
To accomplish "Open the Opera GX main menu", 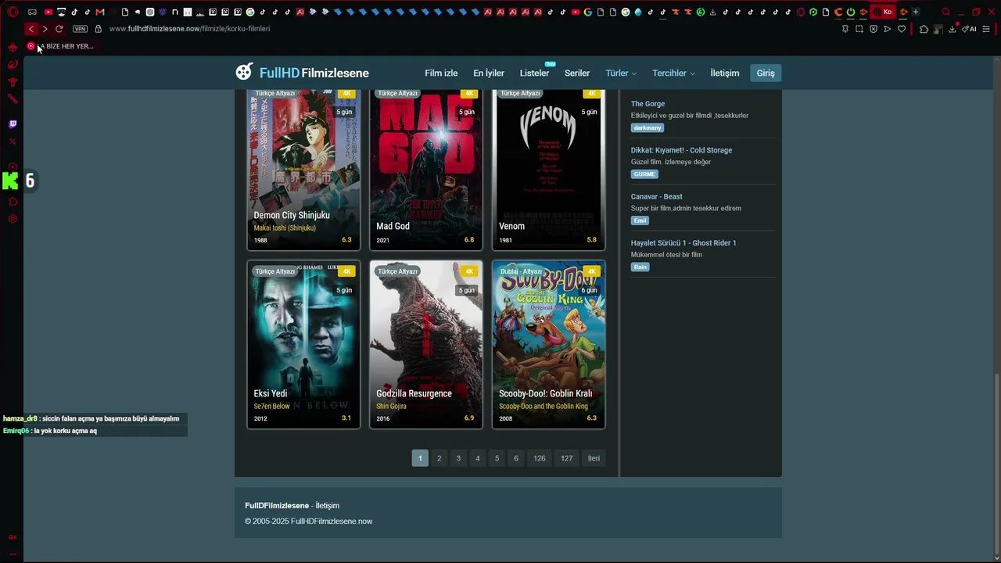I will pyautogui.click(x=13, y=12).
